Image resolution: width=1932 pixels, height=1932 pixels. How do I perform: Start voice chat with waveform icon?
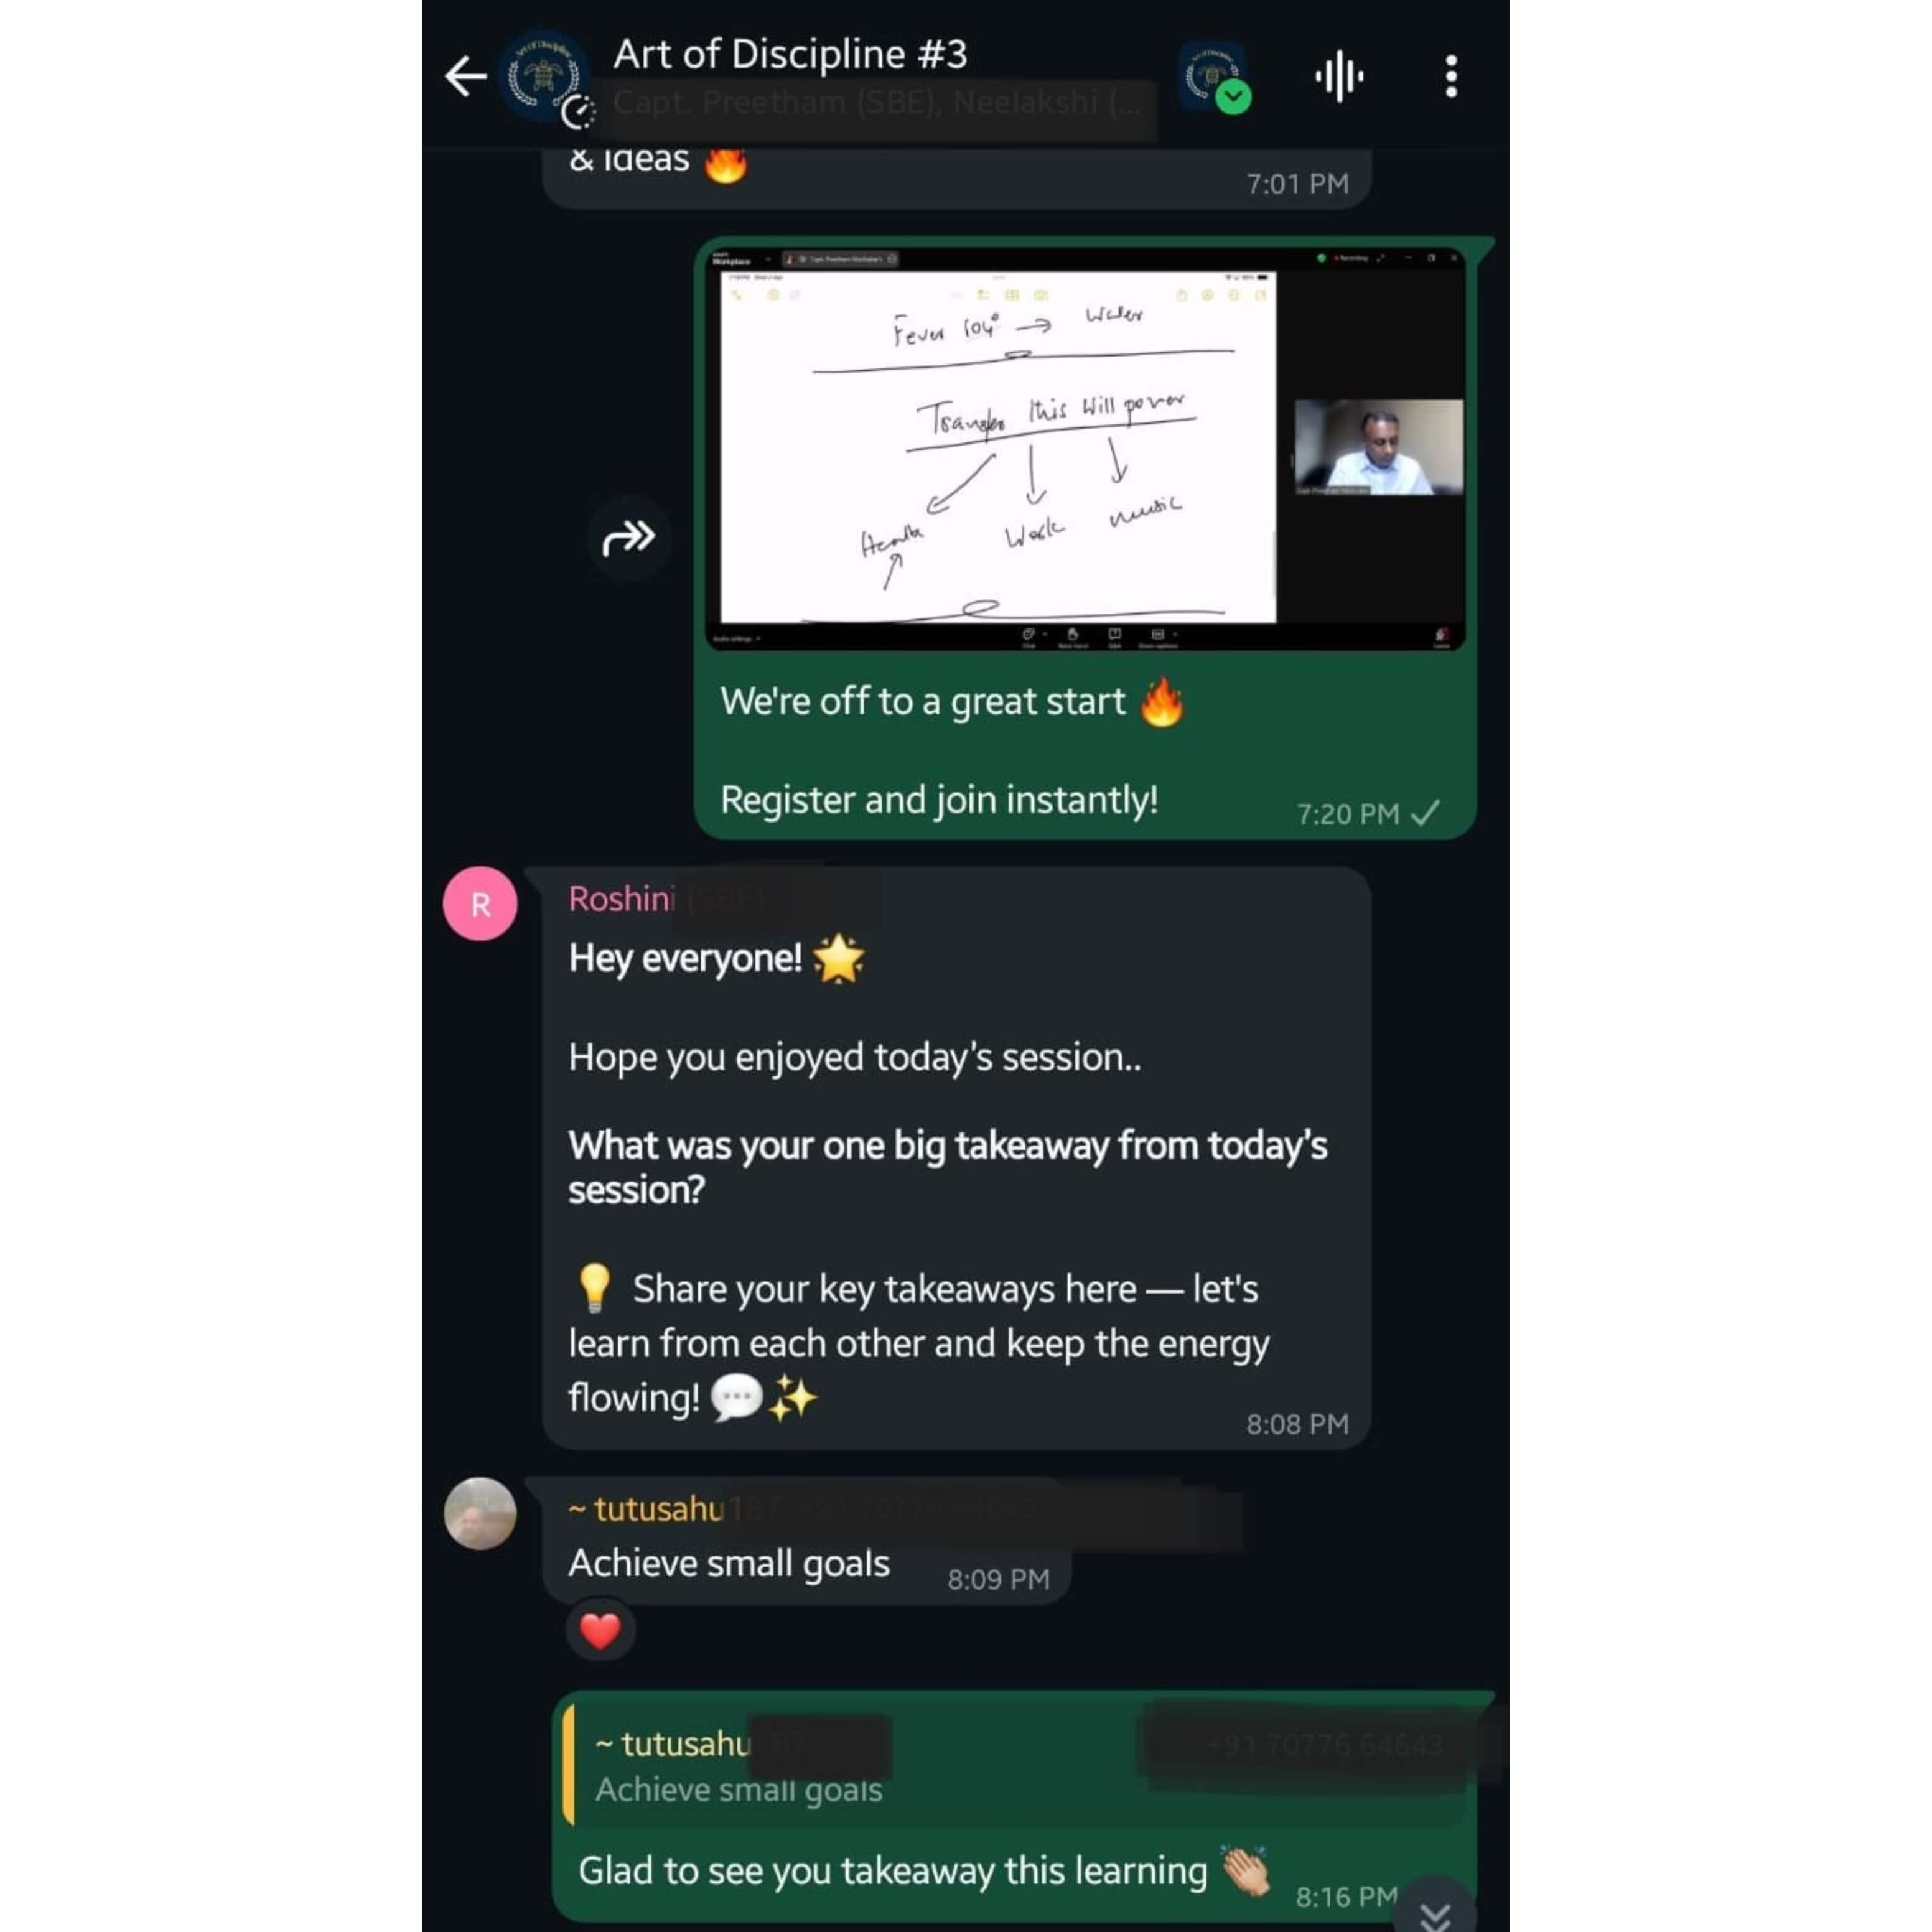point(1339,76)
